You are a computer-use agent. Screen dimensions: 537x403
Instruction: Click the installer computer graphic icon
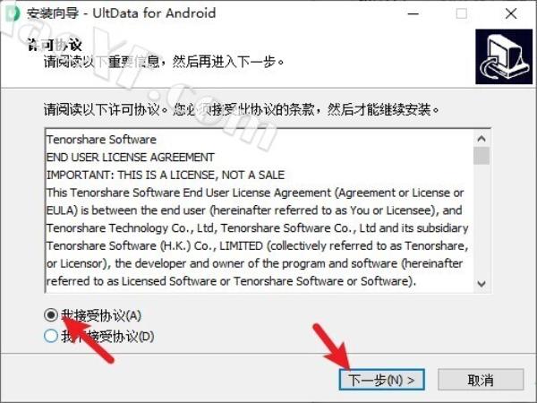(504, 56)
